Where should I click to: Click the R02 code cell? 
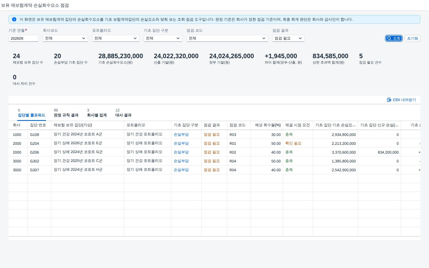click(239, 152)
